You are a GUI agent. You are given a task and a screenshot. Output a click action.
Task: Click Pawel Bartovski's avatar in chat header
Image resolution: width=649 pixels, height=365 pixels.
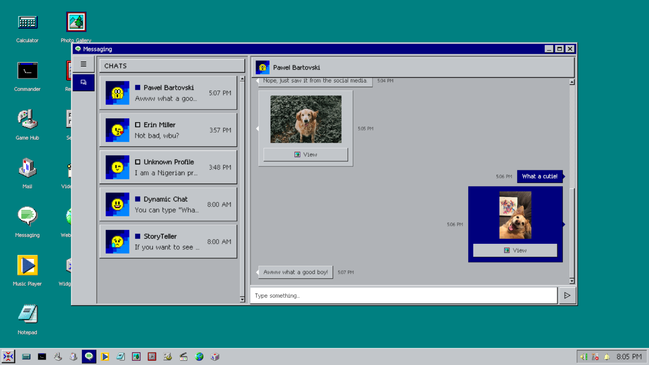(262, 67)
